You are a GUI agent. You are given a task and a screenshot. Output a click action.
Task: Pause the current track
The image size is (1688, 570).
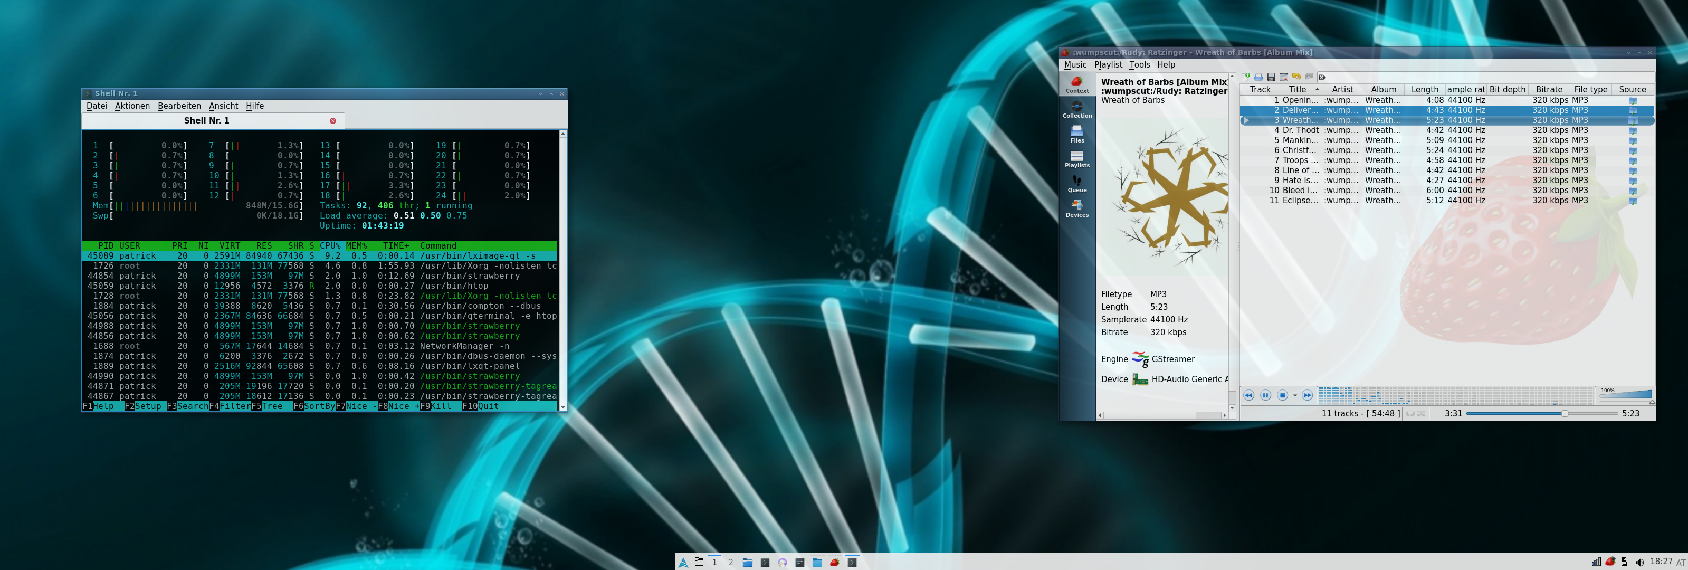click(1265, 395)
